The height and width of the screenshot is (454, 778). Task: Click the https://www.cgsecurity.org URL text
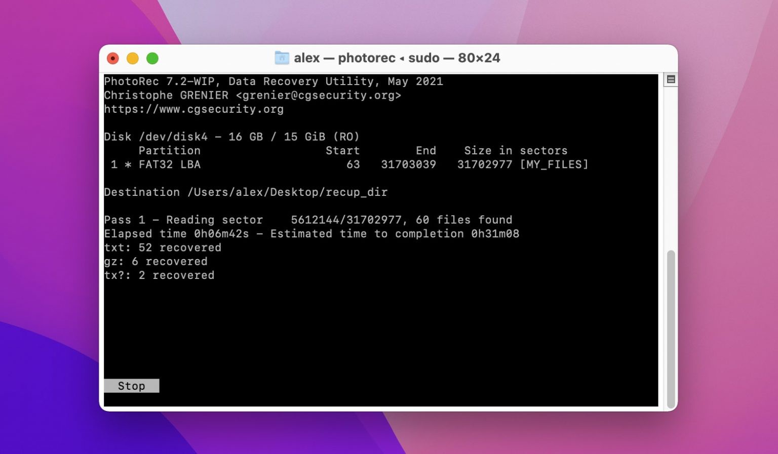(194, 109)
